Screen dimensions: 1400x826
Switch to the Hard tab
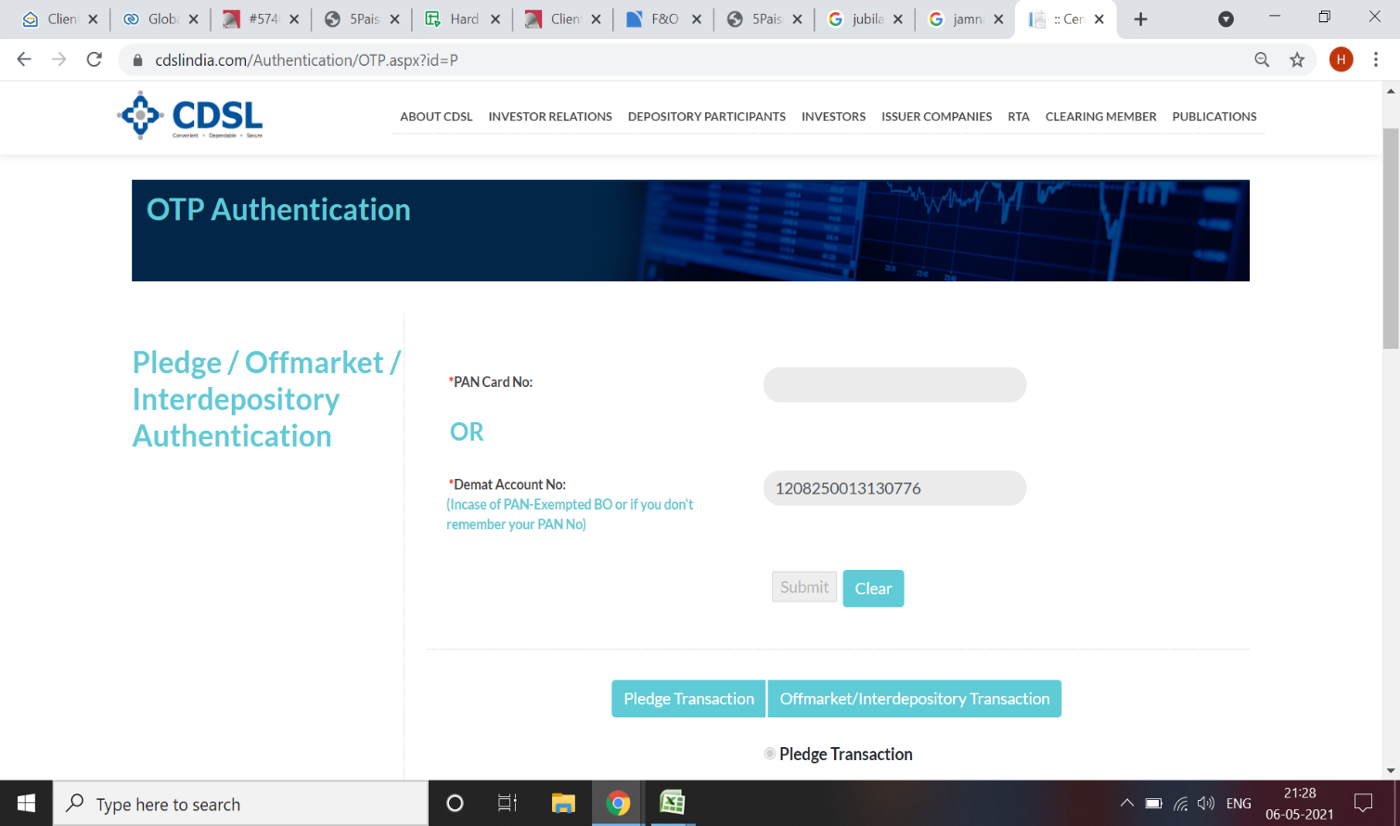coord(462,19)
